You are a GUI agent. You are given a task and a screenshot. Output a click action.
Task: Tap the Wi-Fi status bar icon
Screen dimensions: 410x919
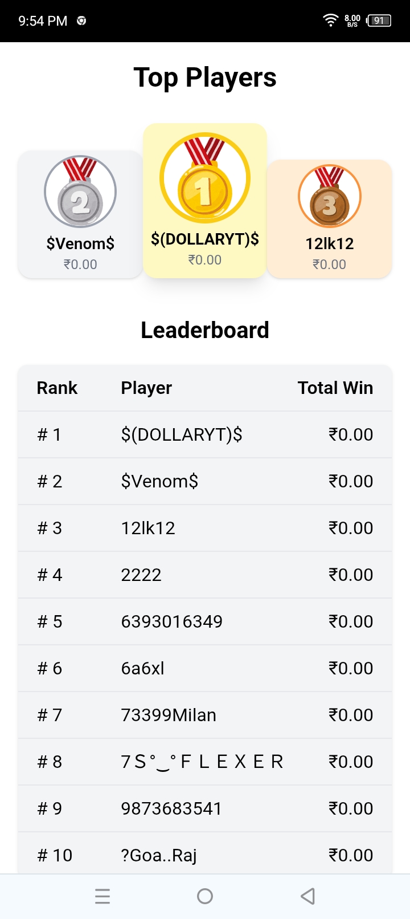330,21
